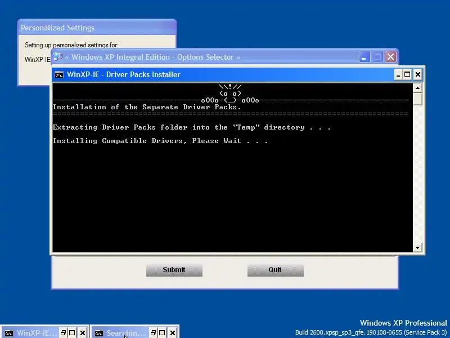
Task: Click the "Windows XP Professional" desktop watermark text
Action: click(403, 323)
